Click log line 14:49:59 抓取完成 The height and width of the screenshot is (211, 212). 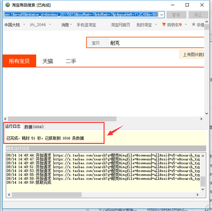coord(29,183)
